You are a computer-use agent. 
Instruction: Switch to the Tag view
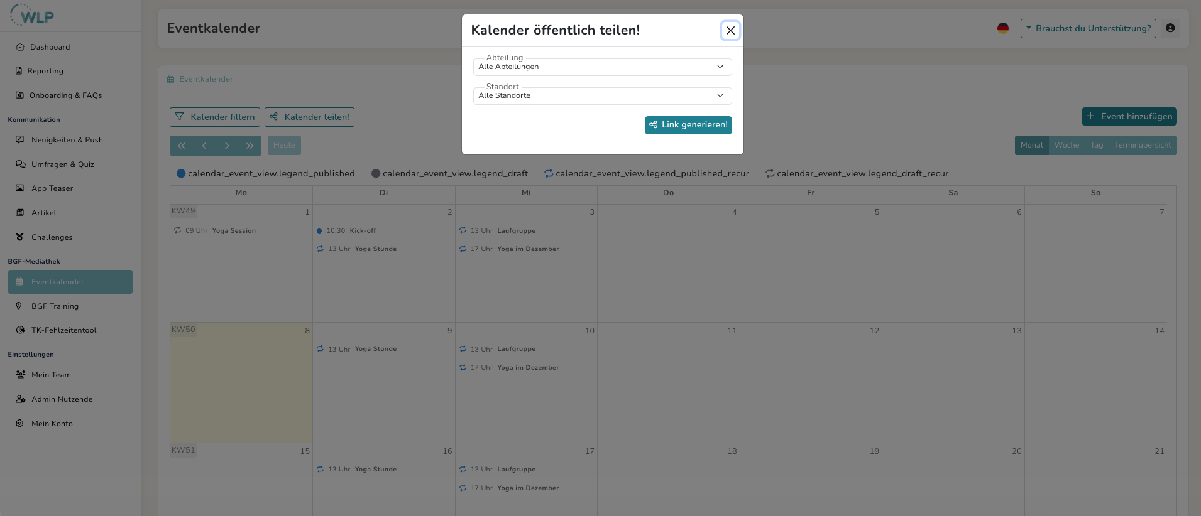point(1097,146)
